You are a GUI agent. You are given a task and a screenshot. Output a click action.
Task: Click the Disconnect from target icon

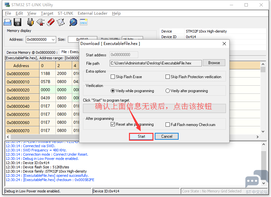click(40, 22)
